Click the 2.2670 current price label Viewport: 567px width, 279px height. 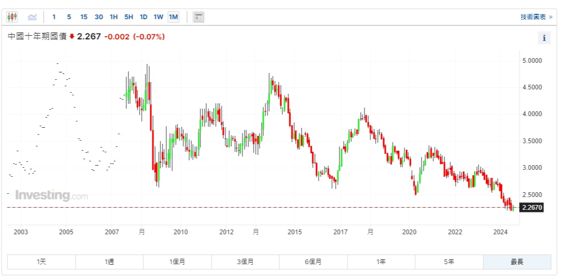531,208
